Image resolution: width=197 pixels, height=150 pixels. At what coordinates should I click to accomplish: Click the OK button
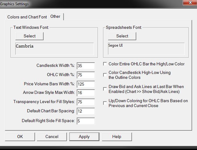pyautogui.click(x=20, y=137)
